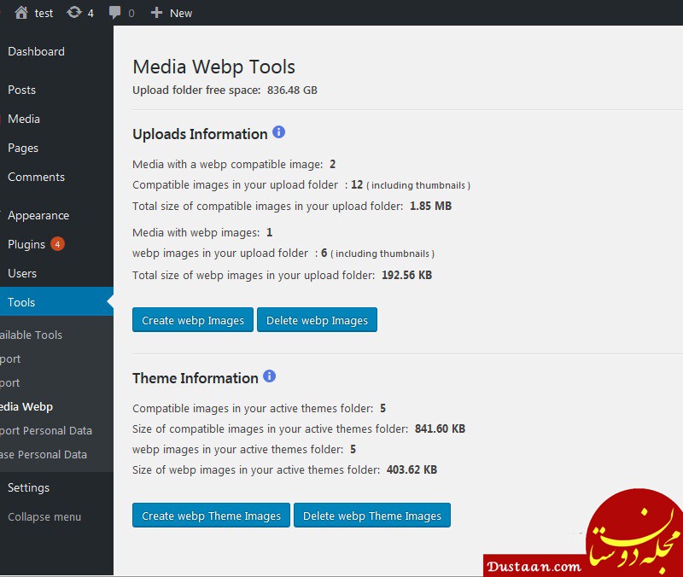Click Delete webp Images button
683x577 pixels.
click(x=317, y=320)
